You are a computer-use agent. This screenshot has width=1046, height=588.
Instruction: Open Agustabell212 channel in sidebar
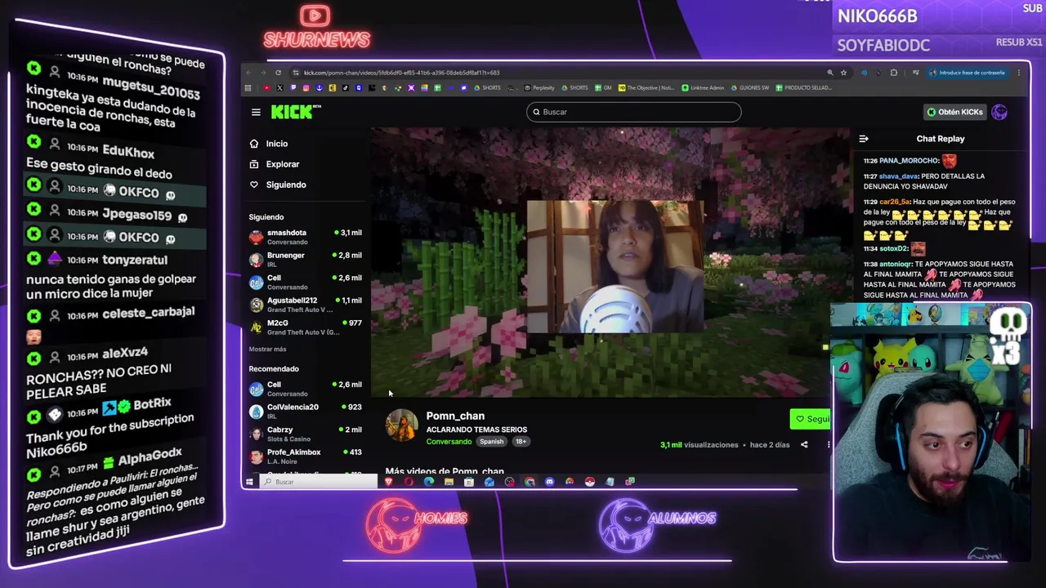(306, 305)
